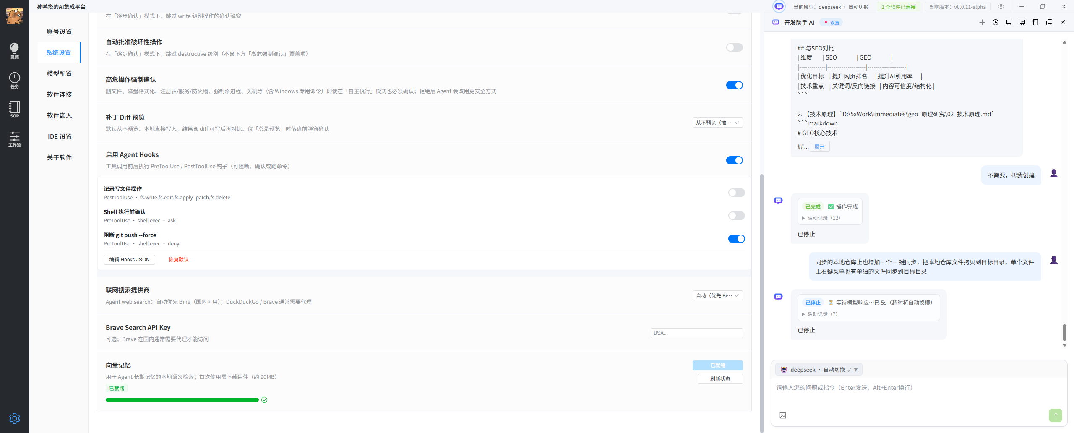Enable the 记录写文件操作 hook
Viewport: 1074px width, 433px height.
pos(737,193)
